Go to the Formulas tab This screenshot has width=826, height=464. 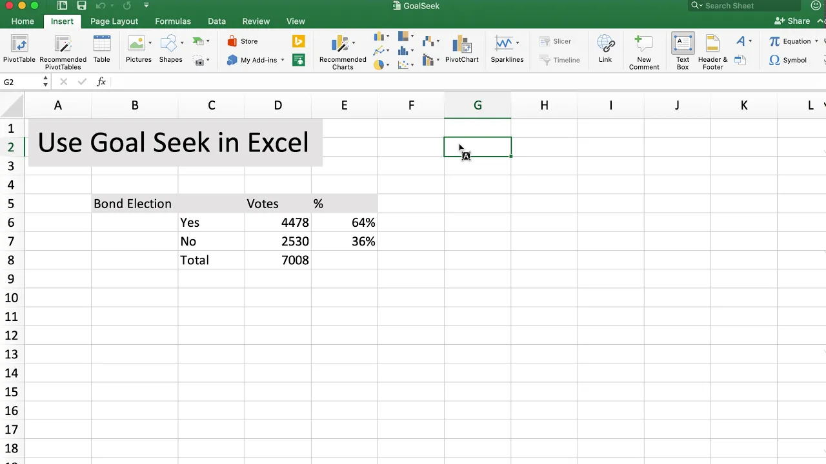click(x=173, y=21)
